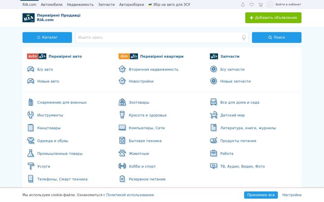This screenshot has width=324, height=202.
Task: Open Политикой использования link
Action: [x=130, y=195]
